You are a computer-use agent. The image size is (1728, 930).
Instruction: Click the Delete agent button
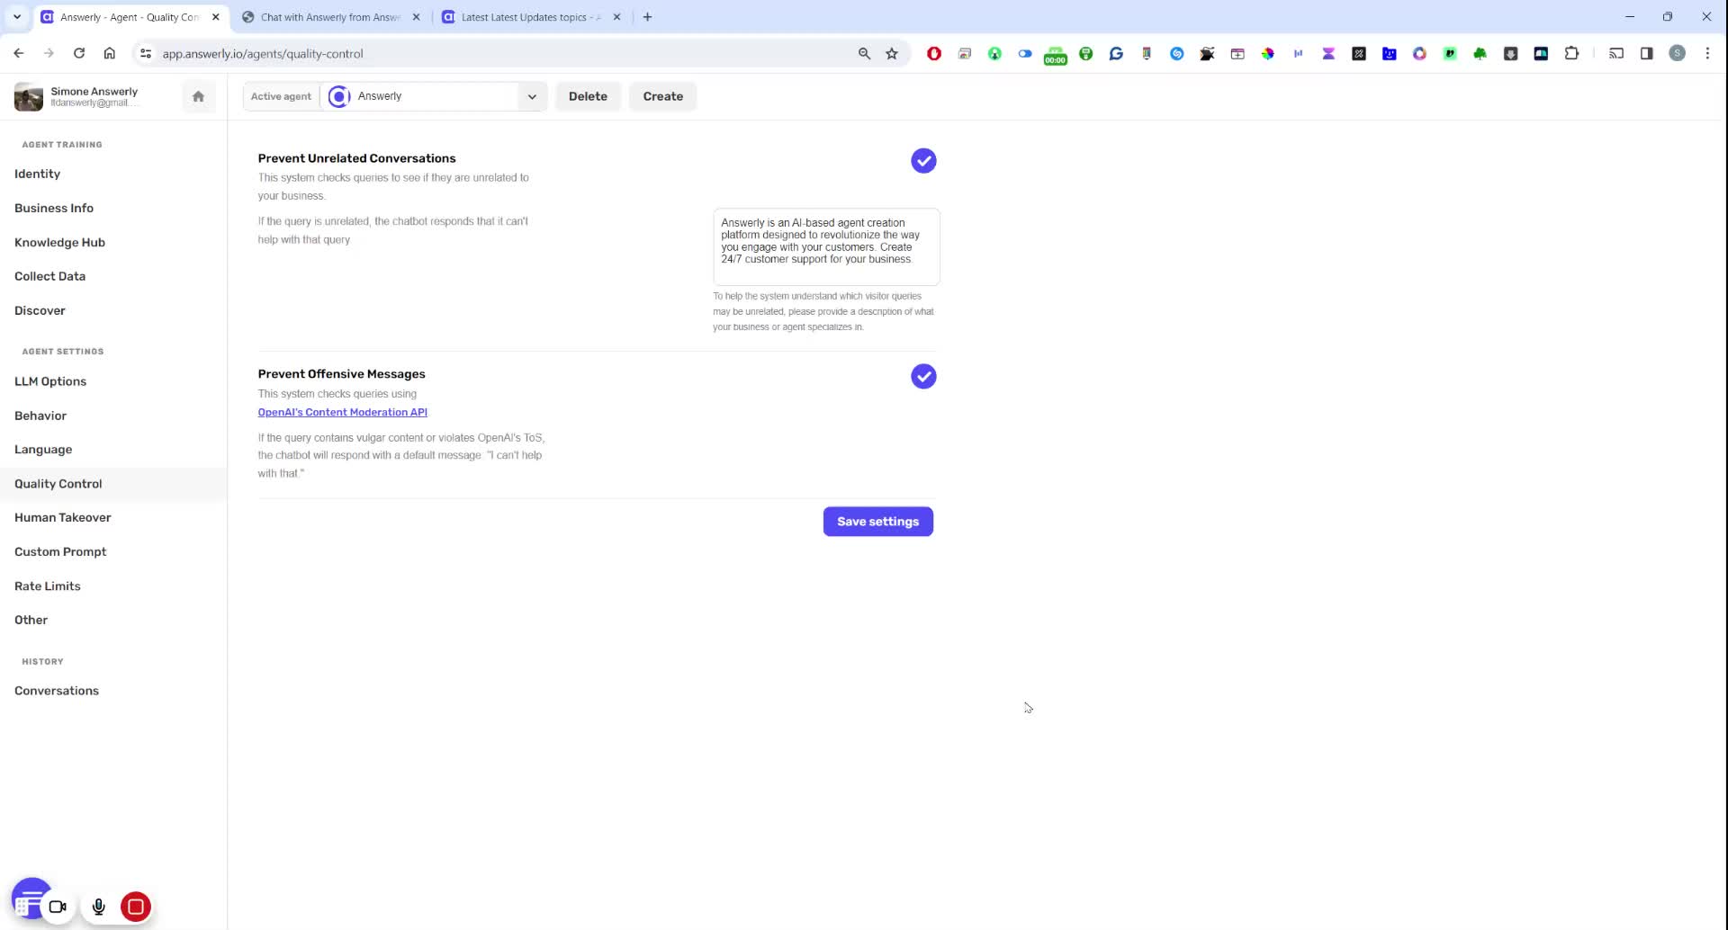click(588, 96)
